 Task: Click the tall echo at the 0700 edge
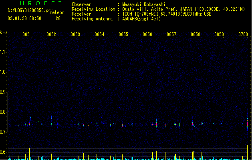(248, 123)
